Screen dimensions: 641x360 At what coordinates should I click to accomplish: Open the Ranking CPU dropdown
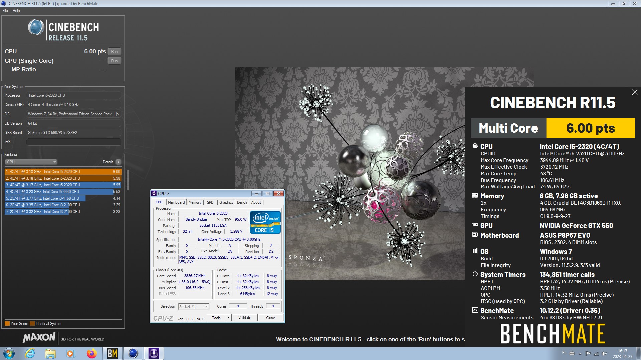click(31, 162)
